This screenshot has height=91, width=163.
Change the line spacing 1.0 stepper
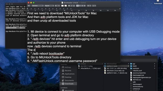coord(89,6)
